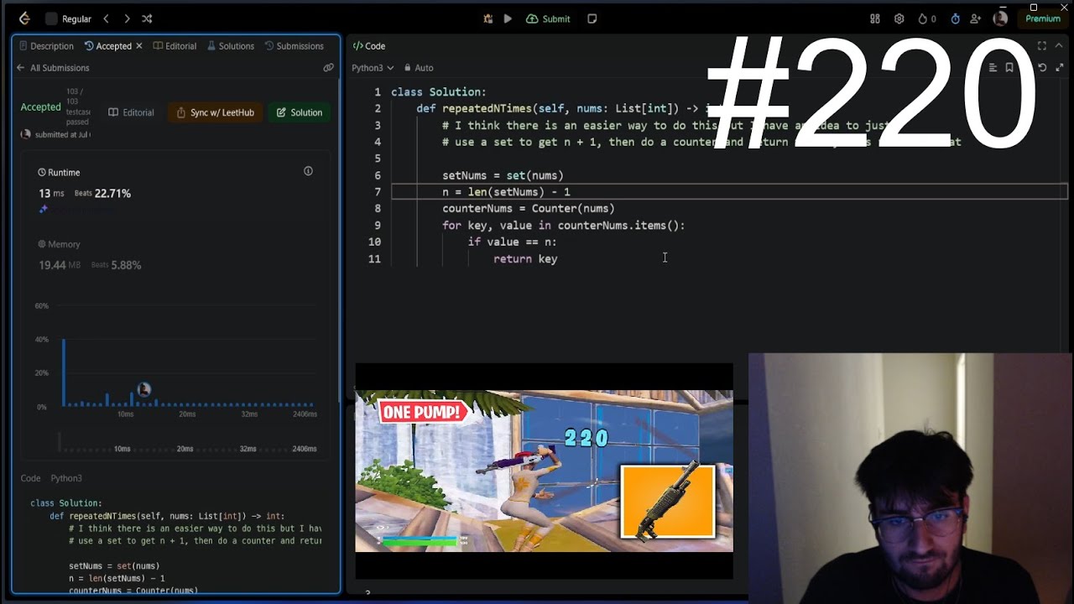Viewport: 1074px width, 604px height.
Task: Click the Premium button
Action: 1043,18
